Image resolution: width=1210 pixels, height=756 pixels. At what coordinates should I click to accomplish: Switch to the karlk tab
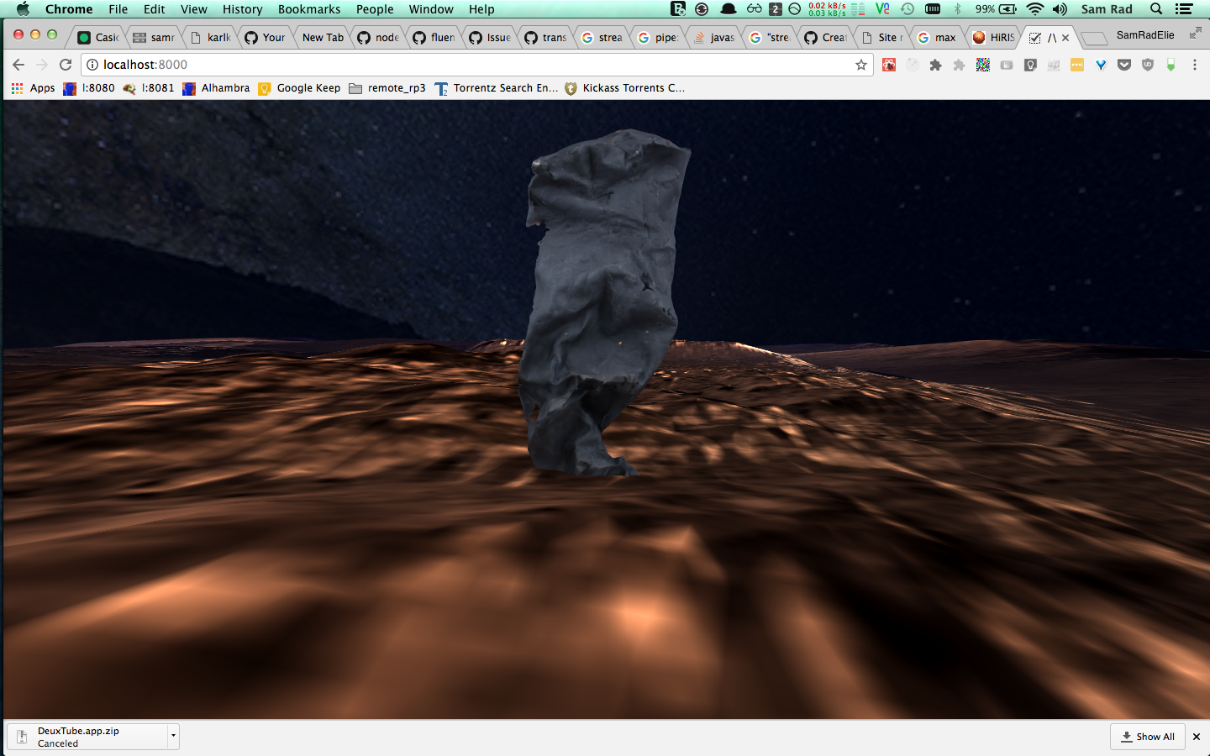pyautogui.click(x=210, y=38)
